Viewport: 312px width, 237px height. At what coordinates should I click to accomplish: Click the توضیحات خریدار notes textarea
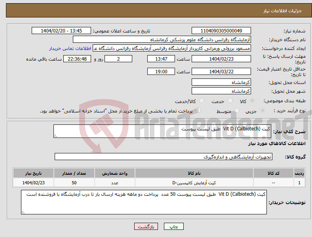[x=144, y=202]
